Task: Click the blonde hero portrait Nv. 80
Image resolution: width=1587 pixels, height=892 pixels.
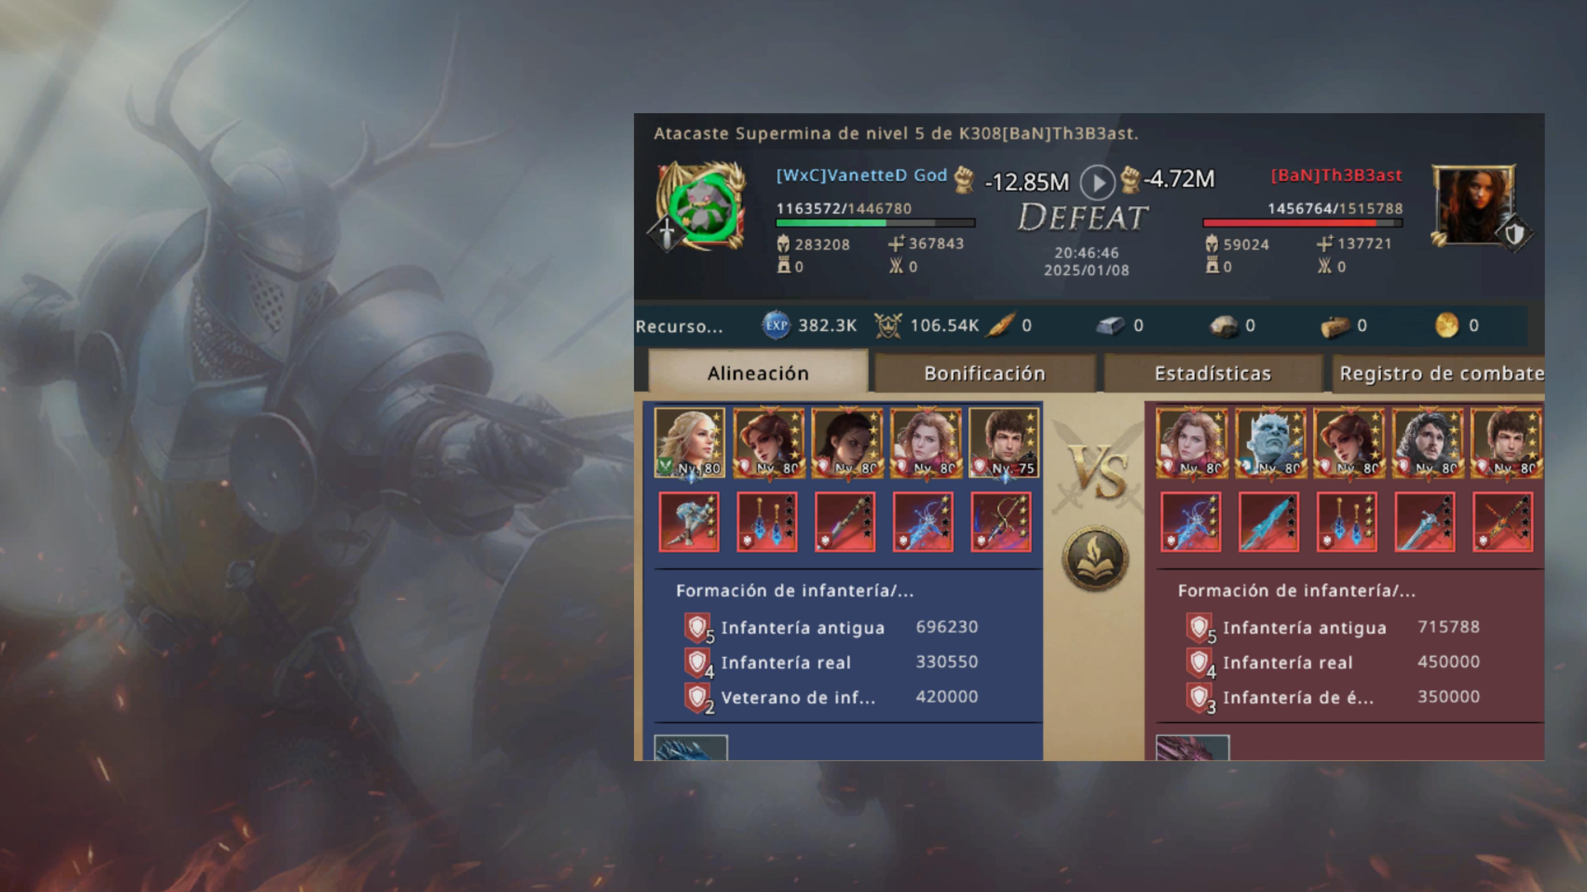Action: 689,443
